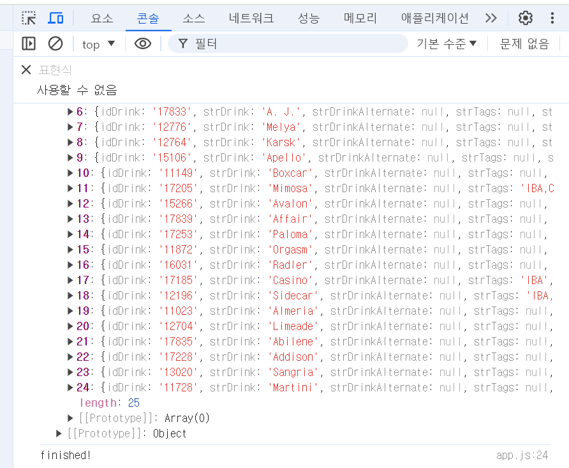Expand array entry 21 'Abilene'
Screen dimensions: 569x468
pos(70,342)
